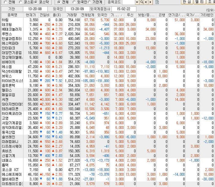Select the 뷰웍스 stock name

tap(7, 76)
